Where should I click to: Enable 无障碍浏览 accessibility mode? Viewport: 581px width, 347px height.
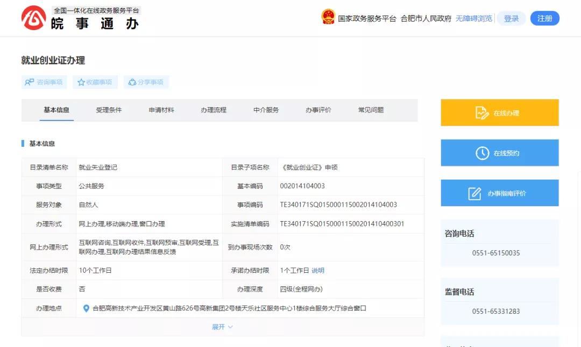473,18
